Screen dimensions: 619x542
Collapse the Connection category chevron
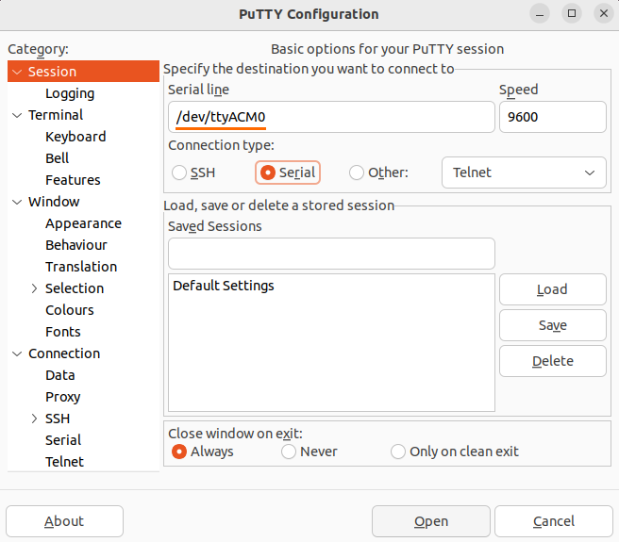pos(17,353)
